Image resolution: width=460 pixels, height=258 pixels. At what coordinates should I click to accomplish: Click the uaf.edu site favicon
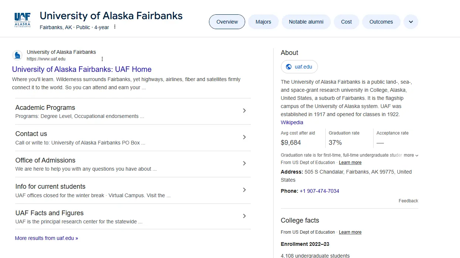[17, 55]
